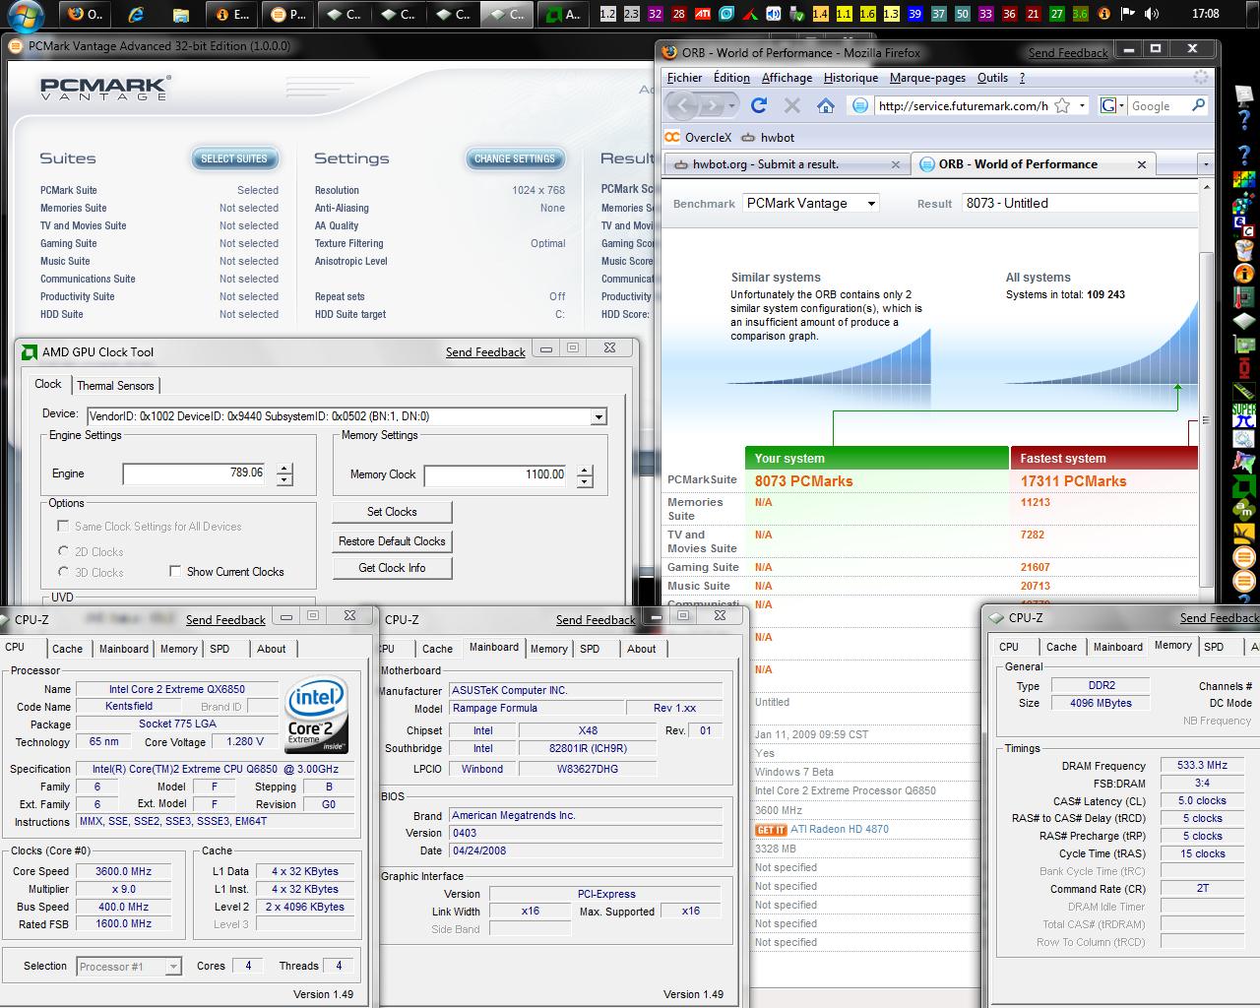This screenshot has height=1008, width=1260.
Task: Open the Cache tab in the CPU-Z CPU window
Action: [x=67, y=649]
